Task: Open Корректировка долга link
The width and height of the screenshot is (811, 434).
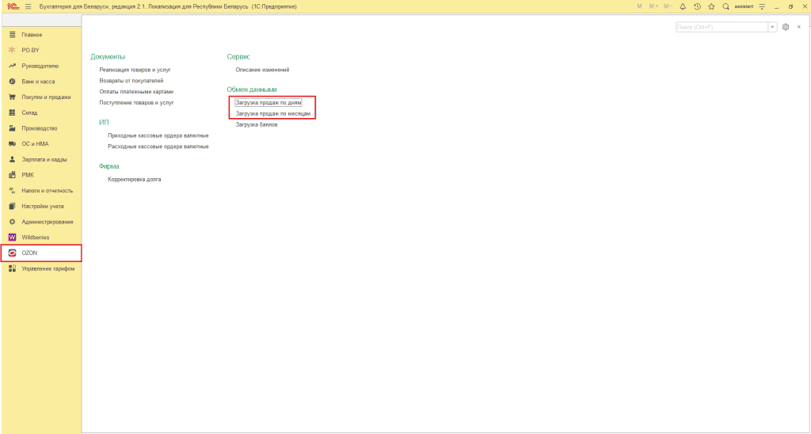Action: pos(135,180)
